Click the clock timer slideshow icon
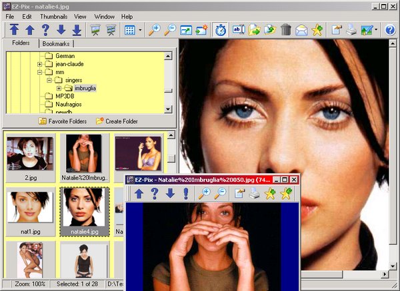This screenshot has height=291, width=400. [221, 29]
